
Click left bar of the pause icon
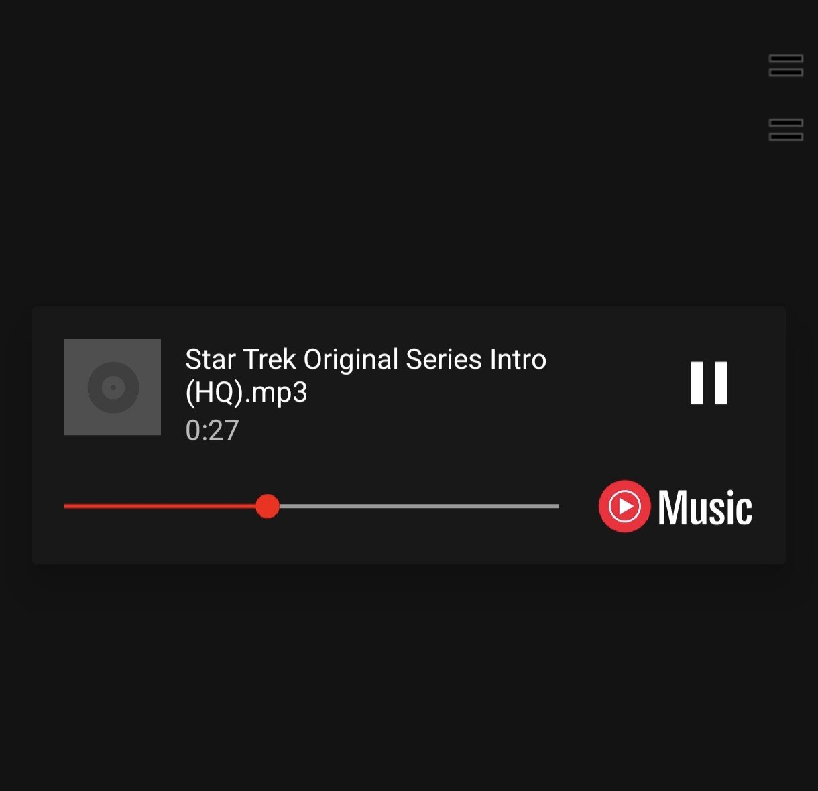point(697,383)
